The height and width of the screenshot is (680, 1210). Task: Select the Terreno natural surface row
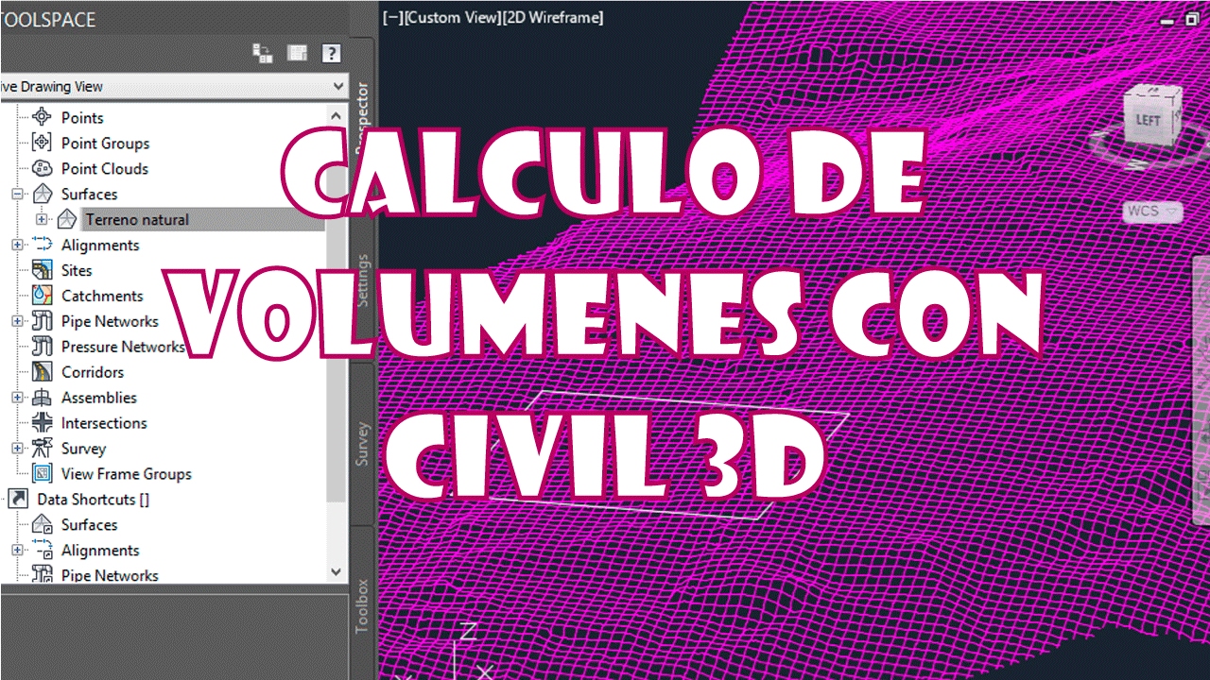point(202,219)
